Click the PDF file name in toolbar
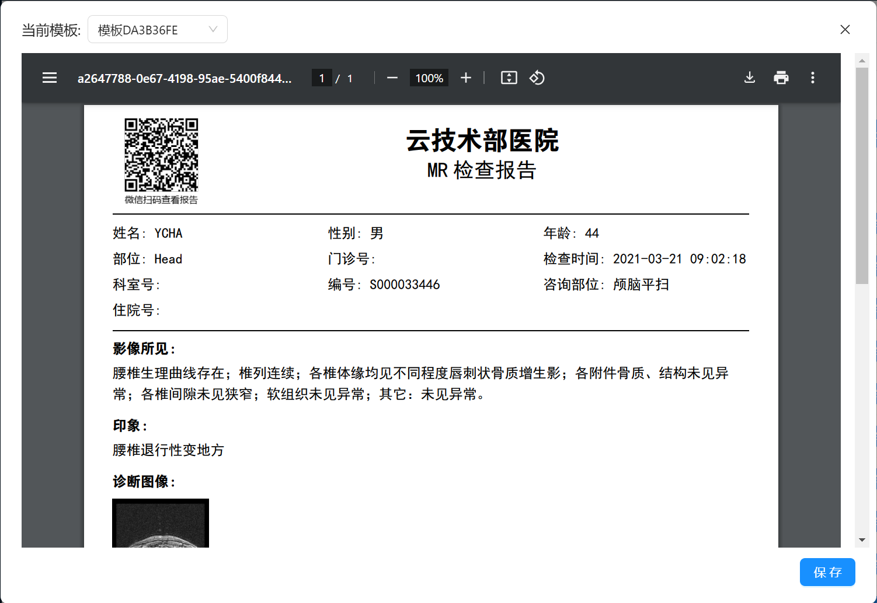This screenshot has height=603, width=877. (x=185, y=79)
